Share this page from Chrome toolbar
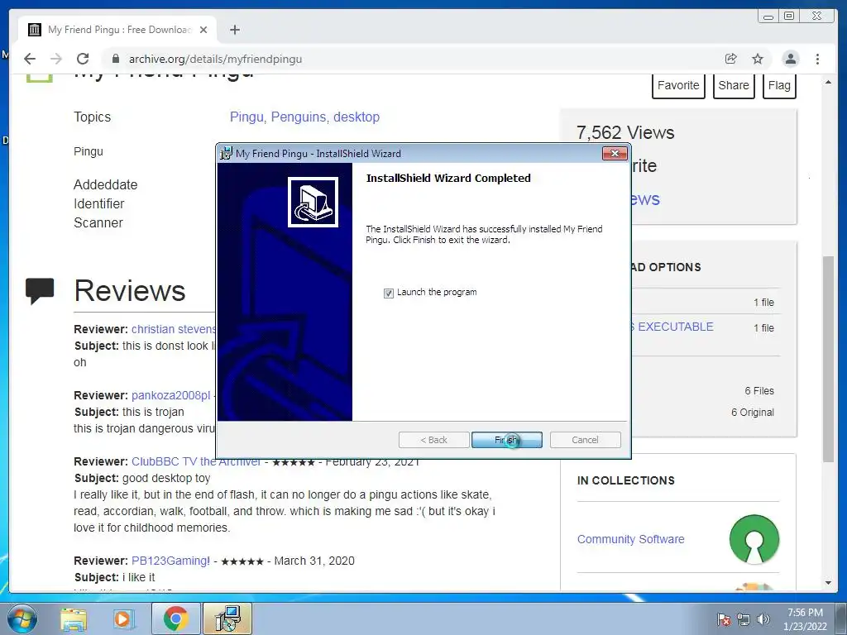The height and width of the screenshot is (635, 847). click(x=730, y=59)
